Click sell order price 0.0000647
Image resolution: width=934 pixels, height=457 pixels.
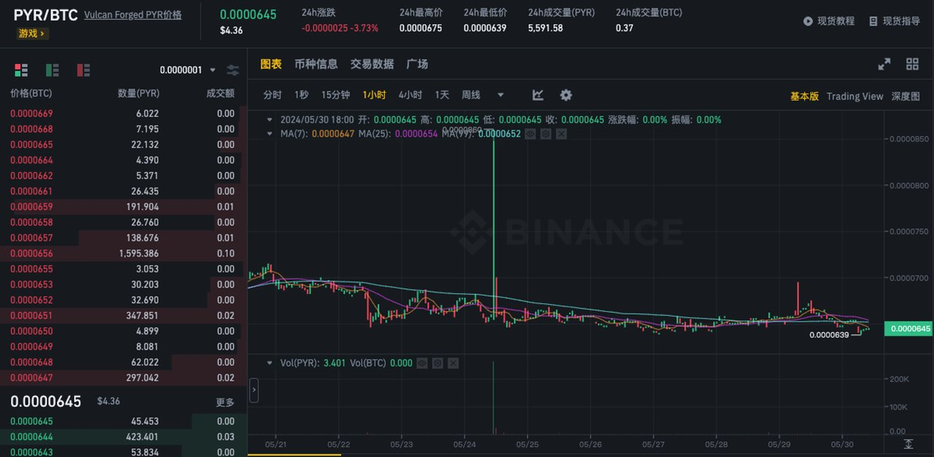(x=31, y=378)
